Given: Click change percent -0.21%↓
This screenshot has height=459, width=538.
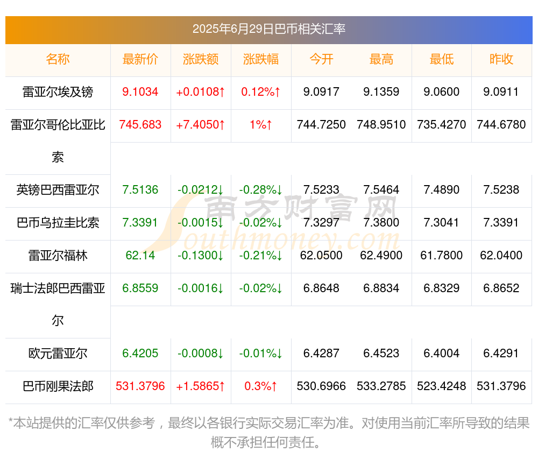Looking at the screenshot, I should [x=261, y=256].
